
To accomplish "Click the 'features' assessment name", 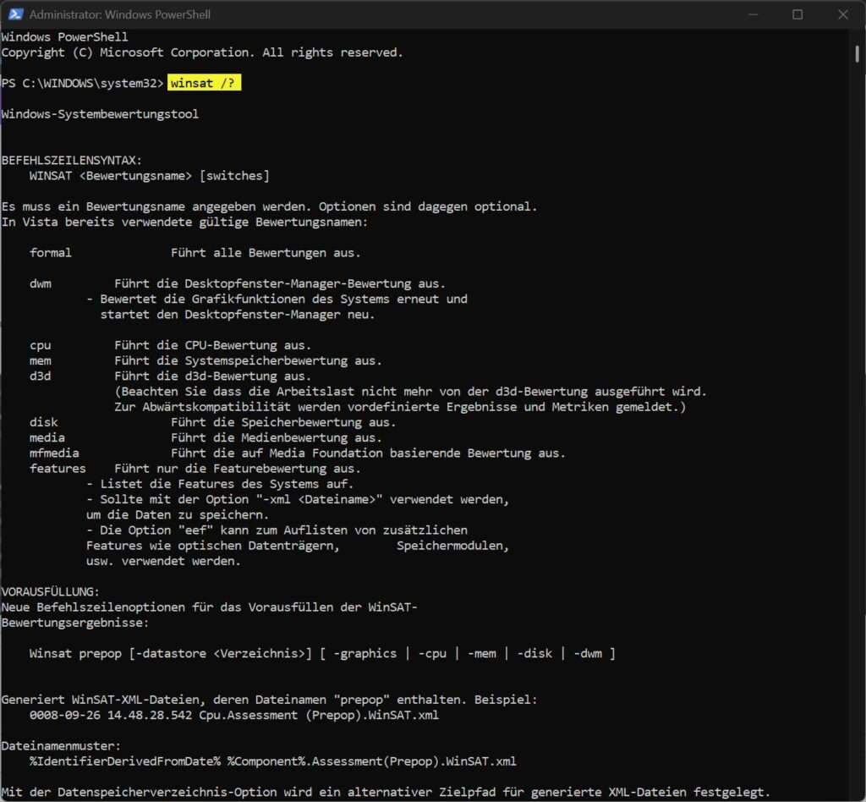I will pos(58,469).
